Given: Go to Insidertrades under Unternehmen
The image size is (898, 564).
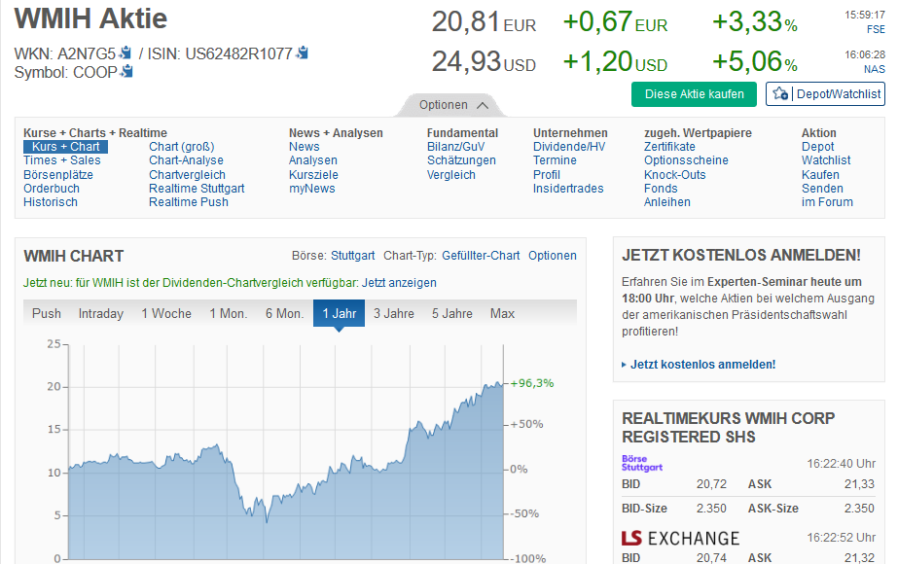Looking at the screenshot, I should coord(568,189).
